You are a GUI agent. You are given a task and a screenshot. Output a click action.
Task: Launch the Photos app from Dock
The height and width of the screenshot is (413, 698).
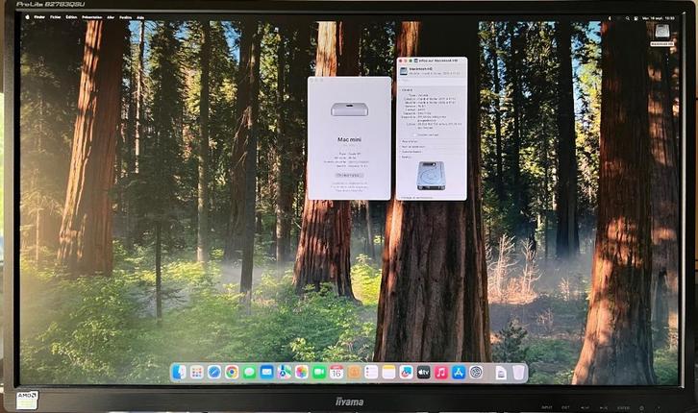click(302, 372)
